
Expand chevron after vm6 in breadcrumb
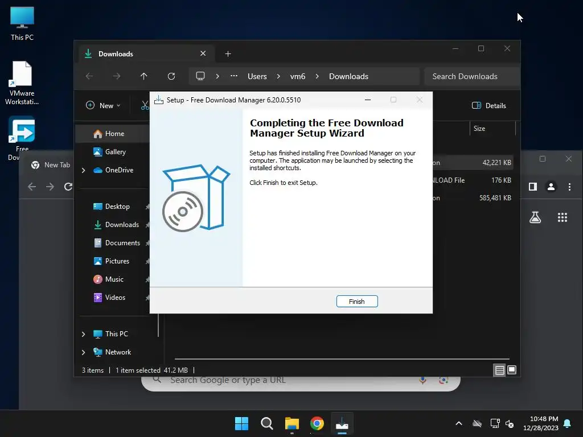pos(317,76)
